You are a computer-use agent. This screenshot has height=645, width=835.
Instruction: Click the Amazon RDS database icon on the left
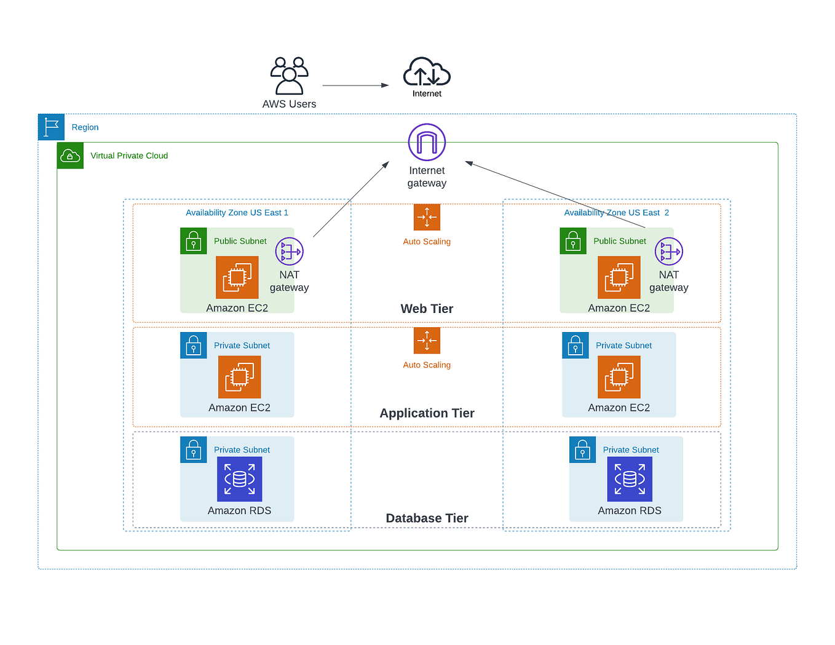pos(239,479)
